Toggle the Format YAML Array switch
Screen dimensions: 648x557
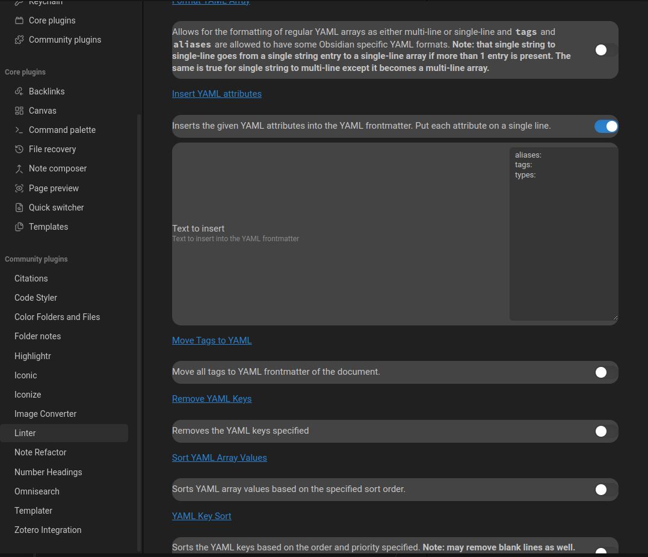coord(606,50)
